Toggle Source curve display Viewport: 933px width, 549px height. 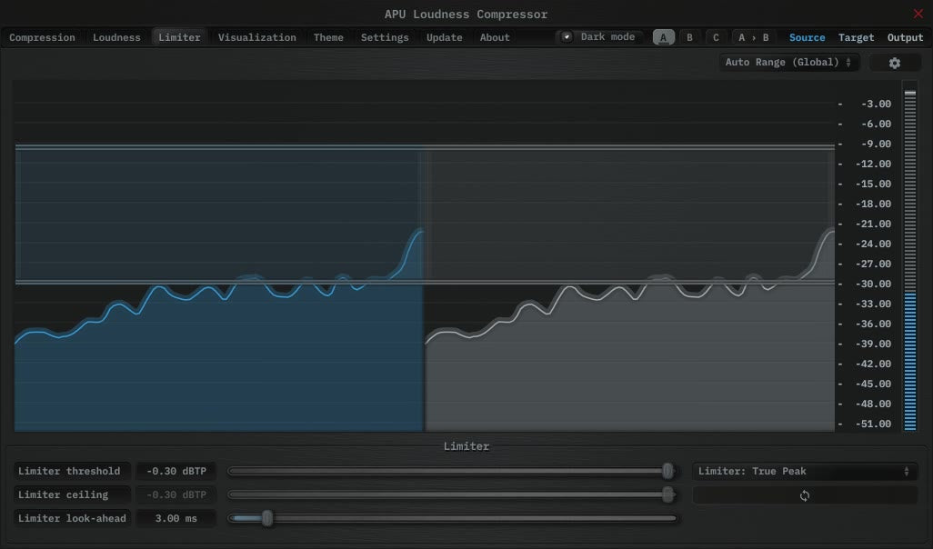click(807, 37)
